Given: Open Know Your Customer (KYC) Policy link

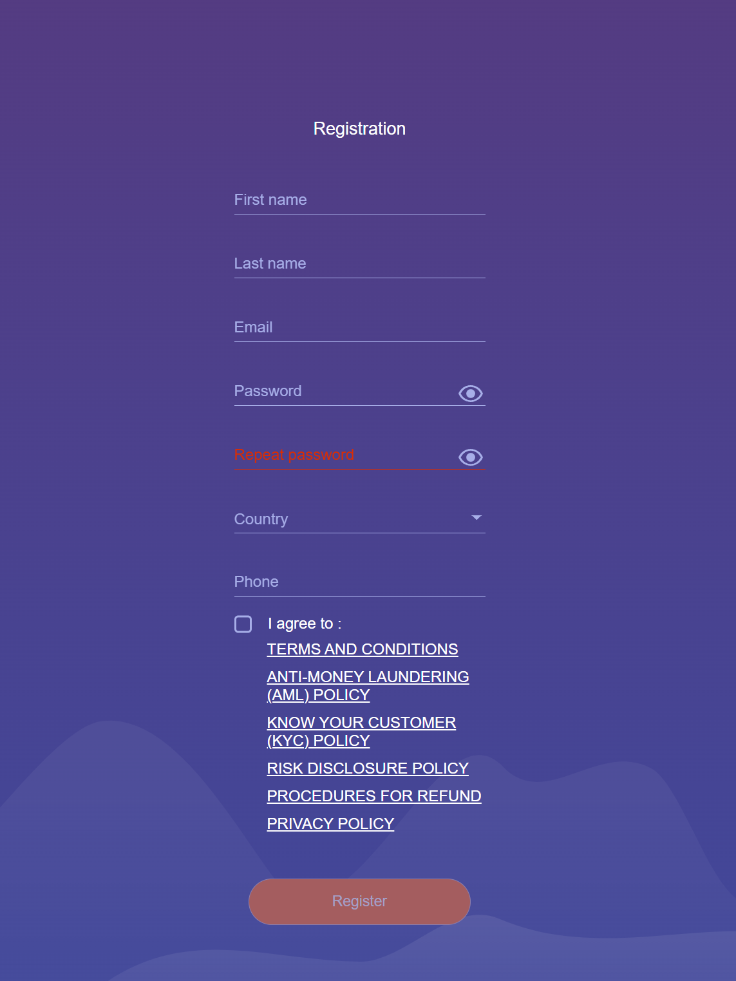Looking at the screenshot, I should [361, 731].
